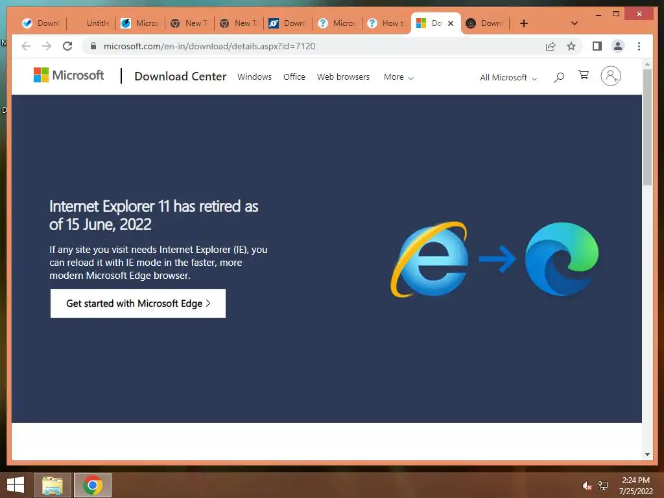Open File Explorer from taskbar

(x=52, y=485)
